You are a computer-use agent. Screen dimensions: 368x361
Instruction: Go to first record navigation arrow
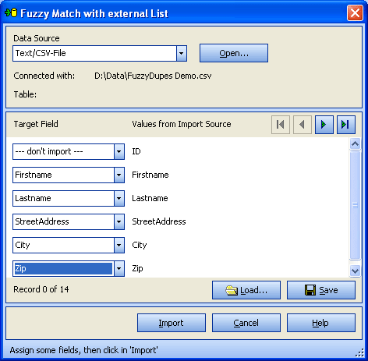(281, 125)
